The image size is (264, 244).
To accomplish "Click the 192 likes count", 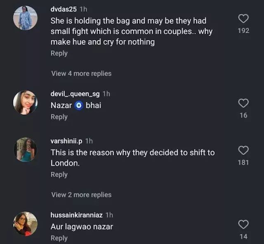I will (x=243, y=31).
